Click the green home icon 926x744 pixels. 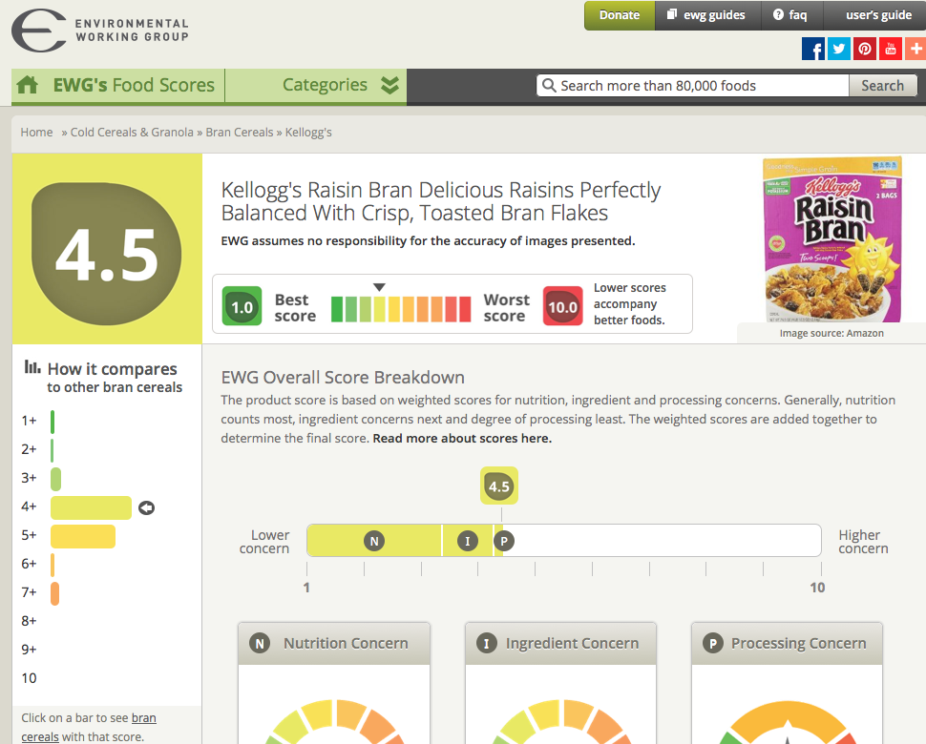click(x=28, y=86)
